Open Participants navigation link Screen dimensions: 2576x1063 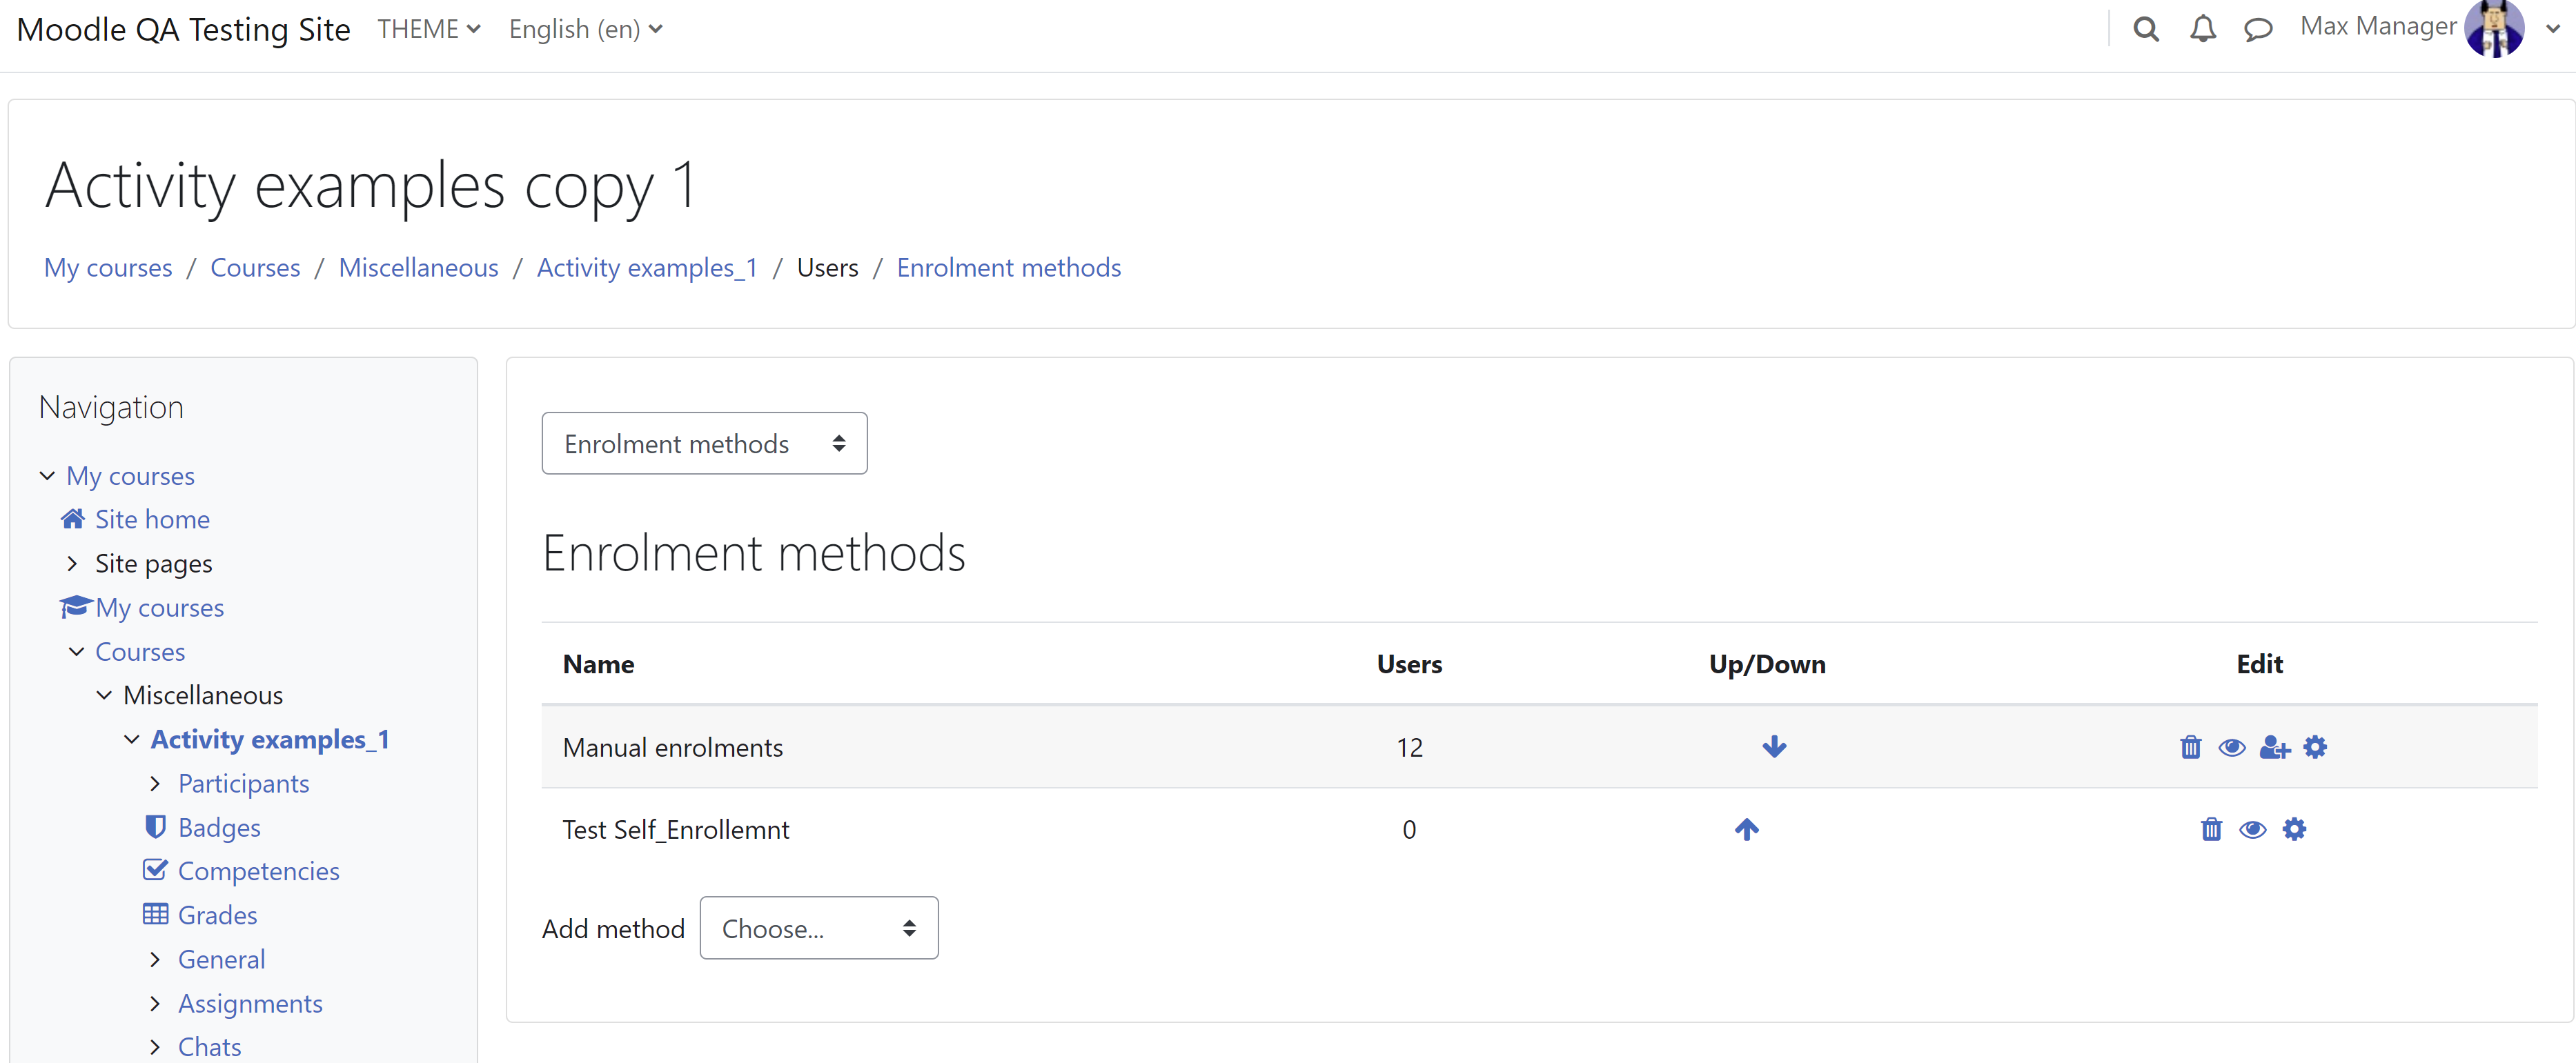(243, 783)
